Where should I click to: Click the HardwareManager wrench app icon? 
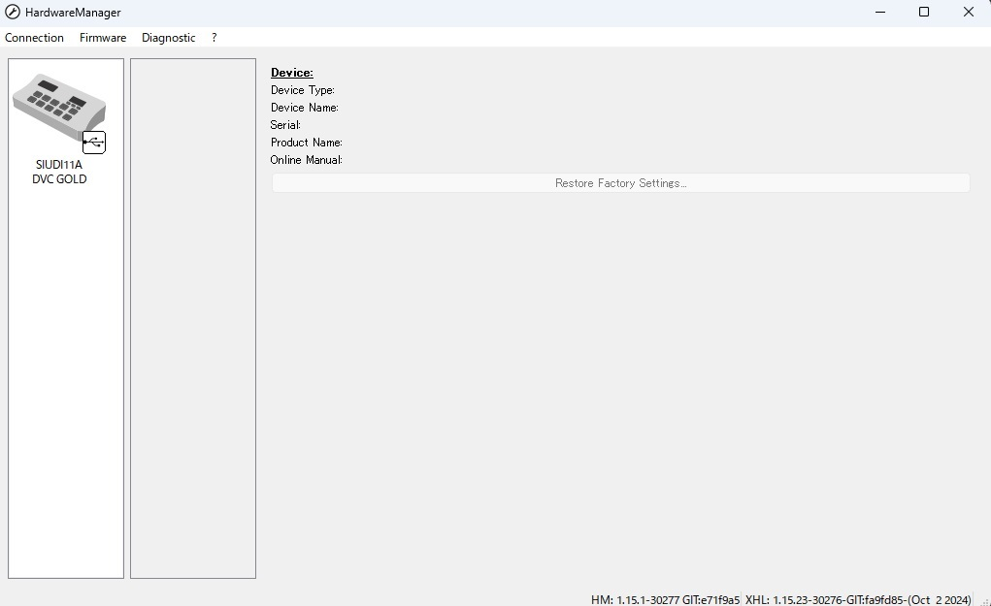coord(13,13)
